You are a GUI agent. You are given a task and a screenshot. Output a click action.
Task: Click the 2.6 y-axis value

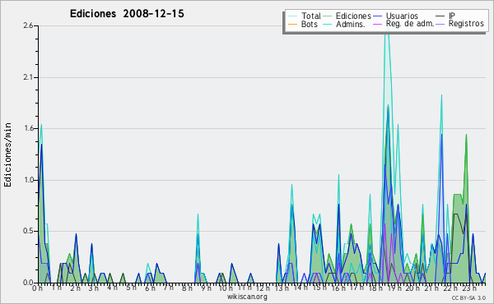pos(28,25)
